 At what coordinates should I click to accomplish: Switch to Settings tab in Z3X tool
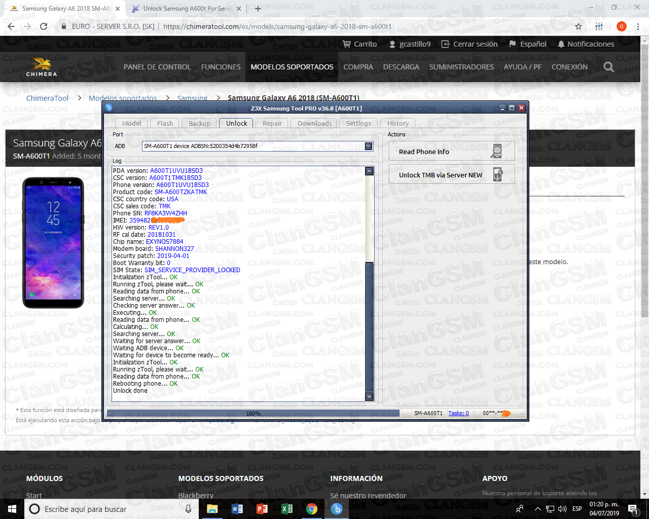click(x=358, y=123)
